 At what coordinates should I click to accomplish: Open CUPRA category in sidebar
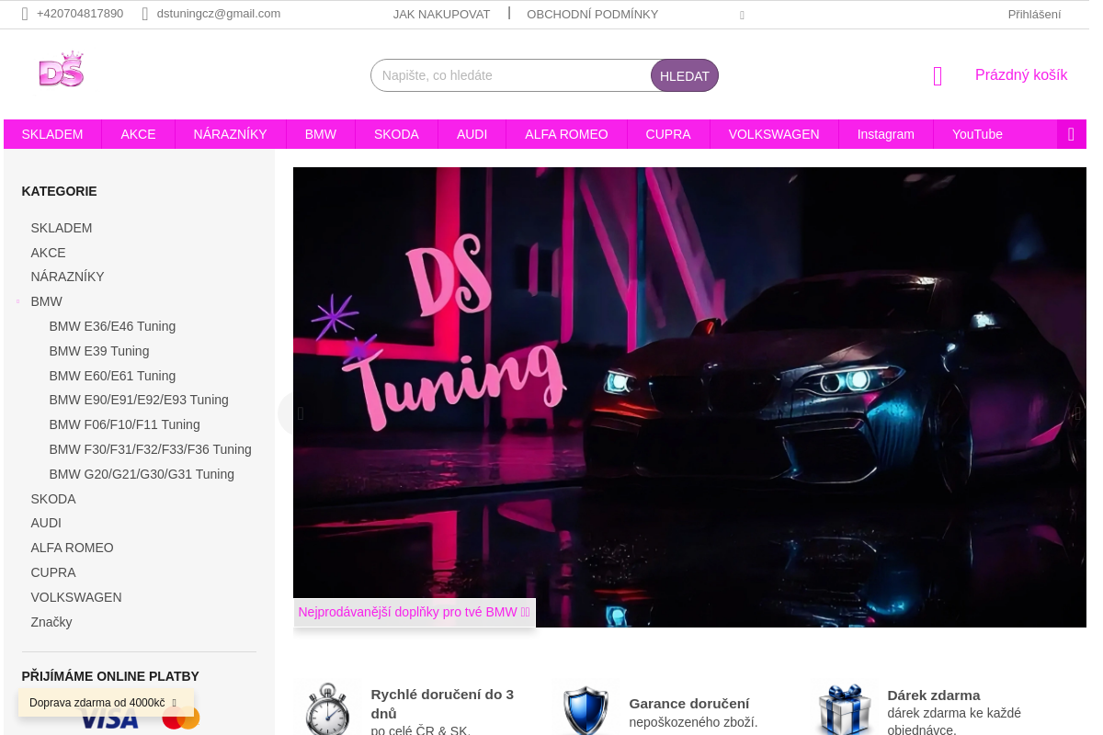[53, 572]
